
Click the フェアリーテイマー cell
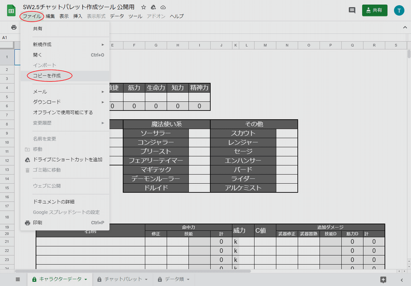pos(156,161)
